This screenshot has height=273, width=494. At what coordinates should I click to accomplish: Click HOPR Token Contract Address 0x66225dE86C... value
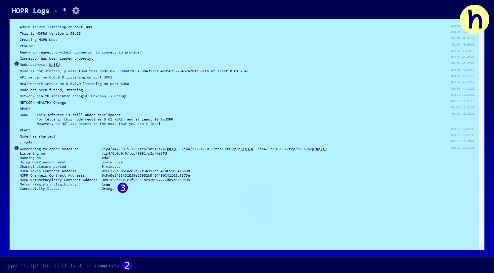(146, 171)
